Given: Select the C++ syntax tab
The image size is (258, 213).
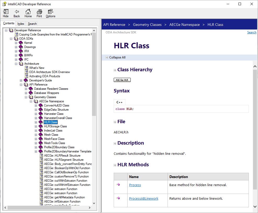Looking at the screenshot, I should point(119,102).
